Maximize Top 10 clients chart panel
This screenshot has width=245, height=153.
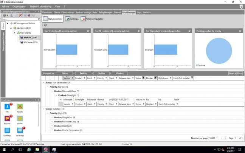88,31
